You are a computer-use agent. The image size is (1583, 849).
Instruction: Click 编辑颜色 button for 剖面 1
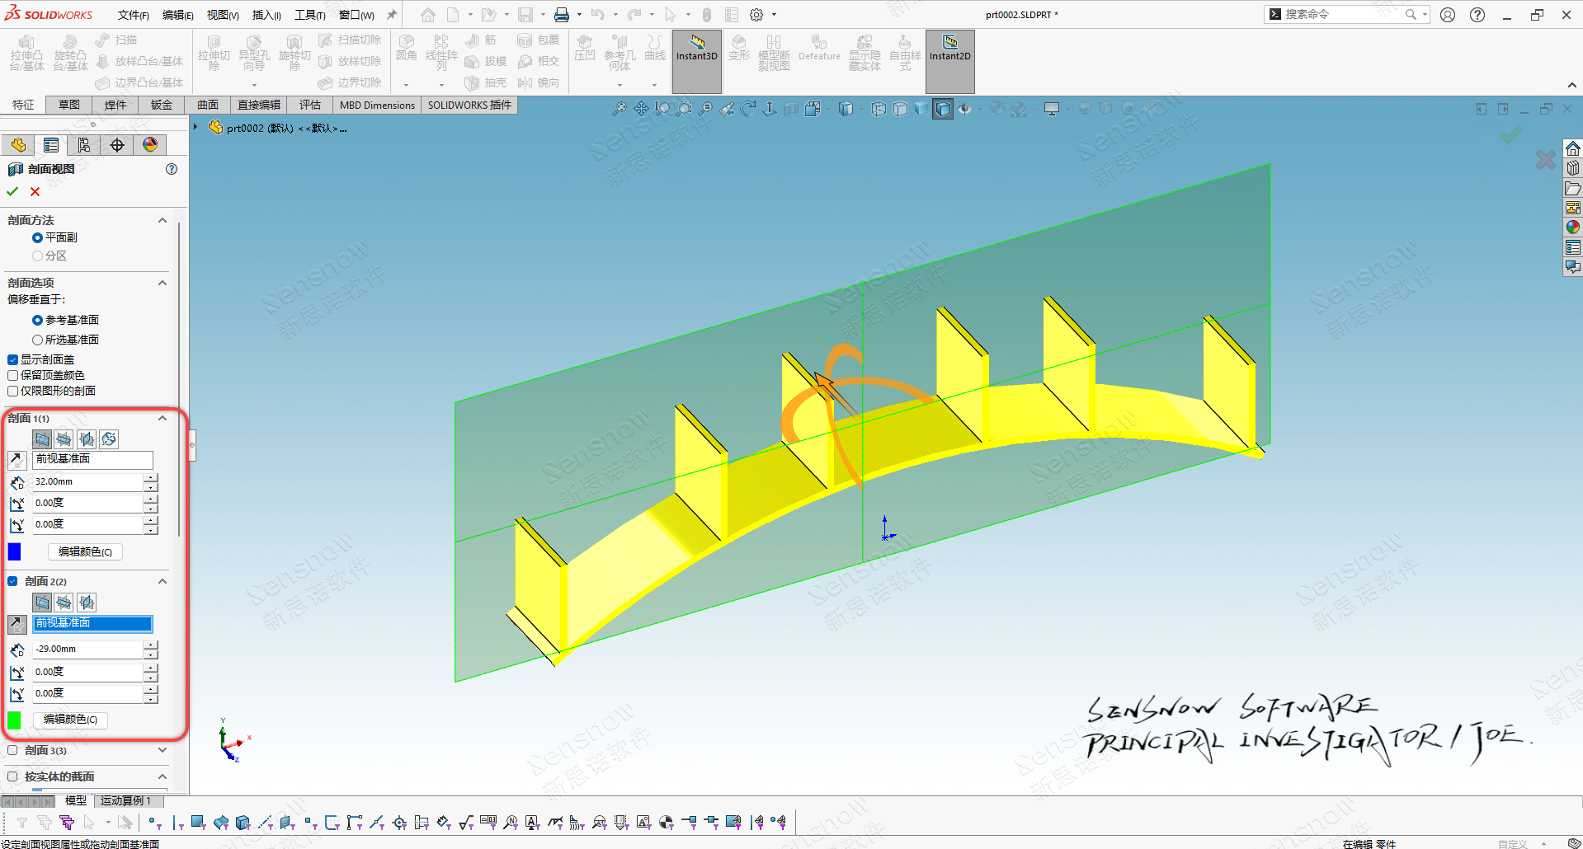click(x=85, y=551)
